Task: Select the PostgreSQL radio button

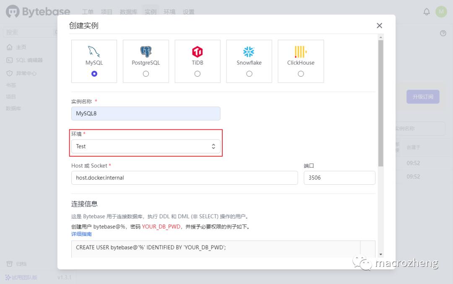Action: pyautogui.click(x=146, y=74)
